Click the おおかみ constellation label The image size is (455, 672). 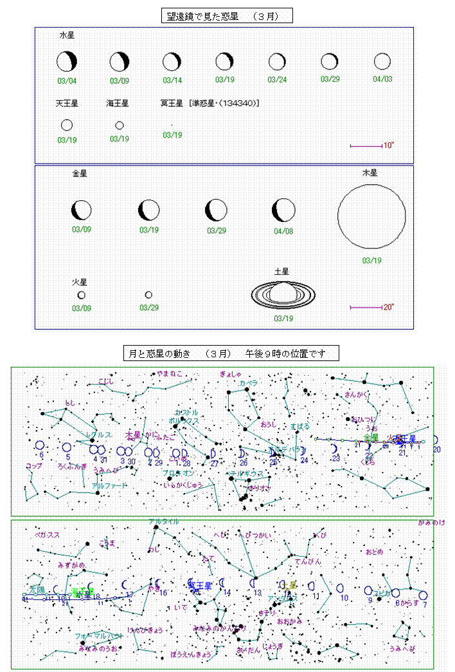pos(290,621)
